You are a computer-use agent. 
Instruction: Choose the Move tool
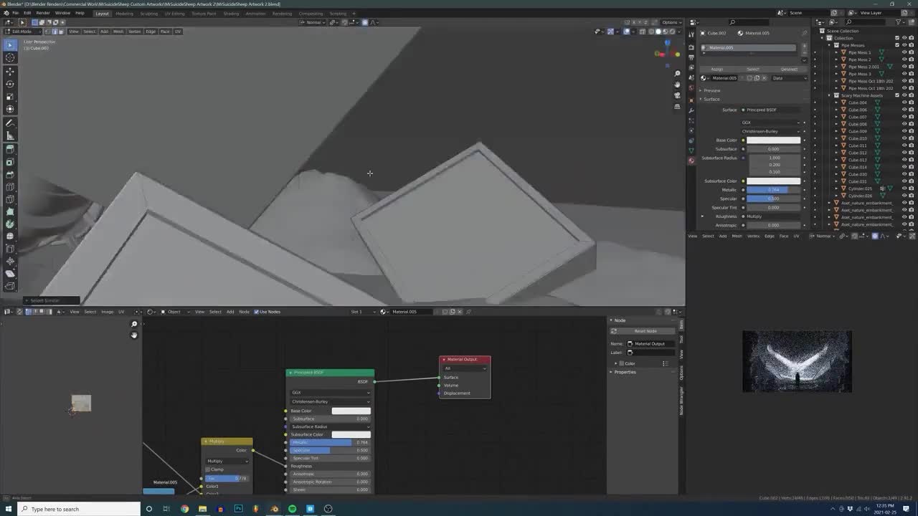click(10, 71)
